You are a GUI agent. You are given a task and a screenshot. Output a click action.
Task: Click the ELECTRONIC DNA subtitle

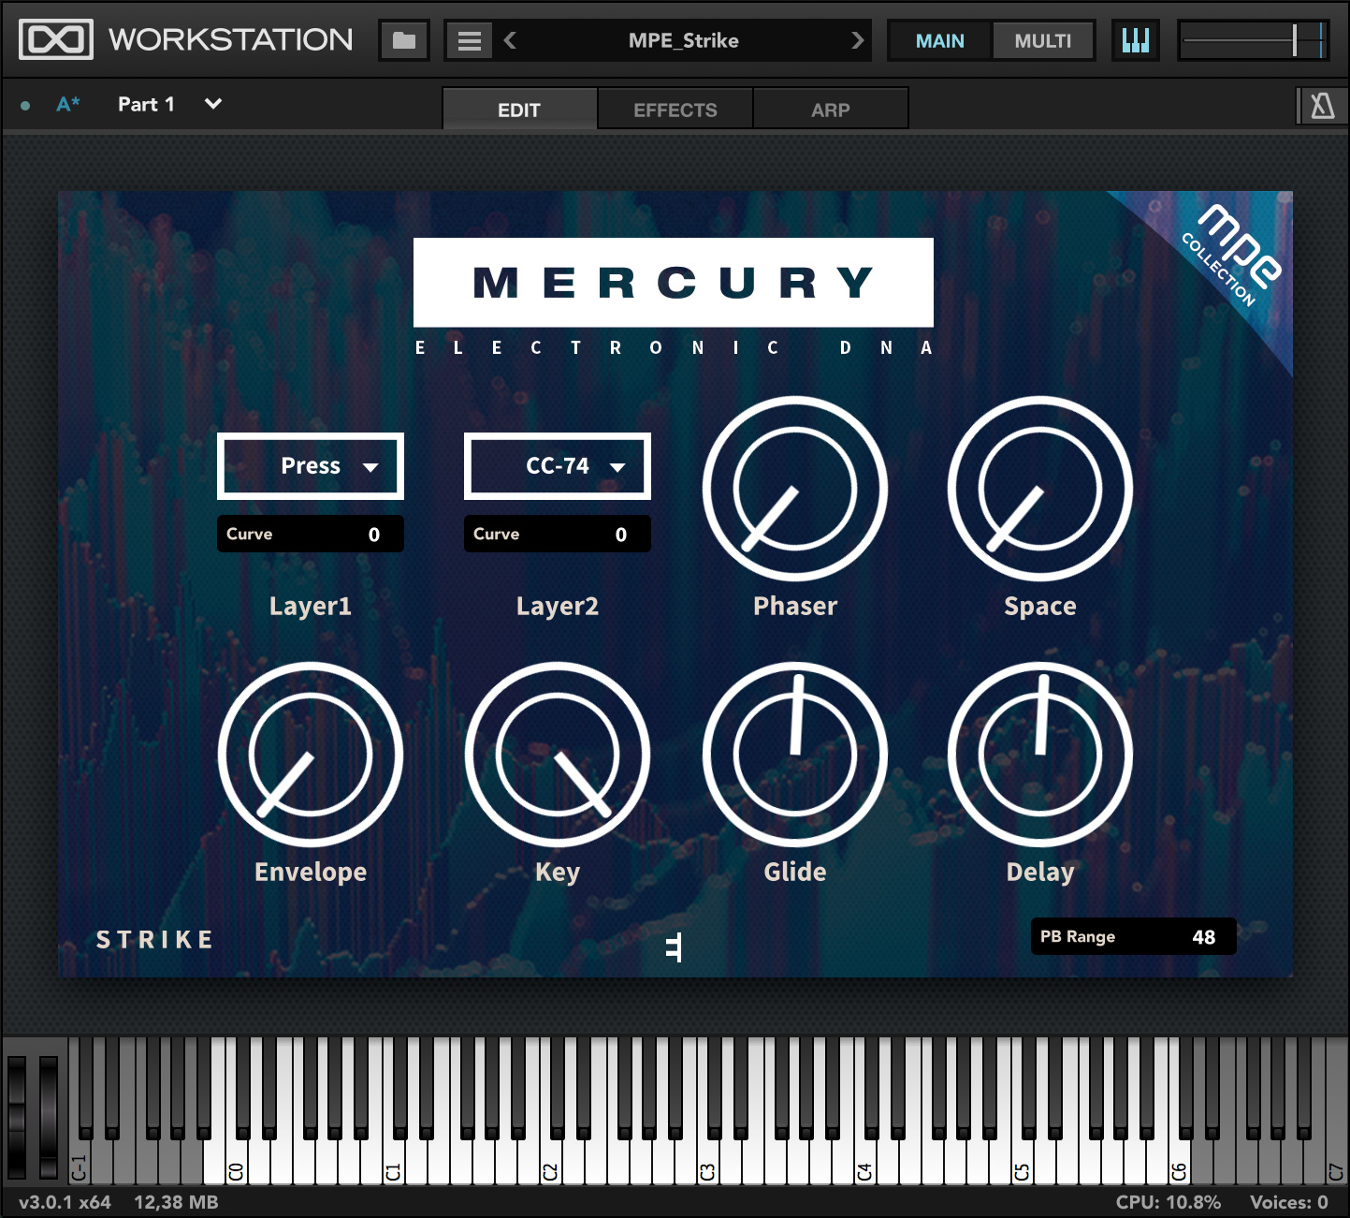(x=674, y=347)
